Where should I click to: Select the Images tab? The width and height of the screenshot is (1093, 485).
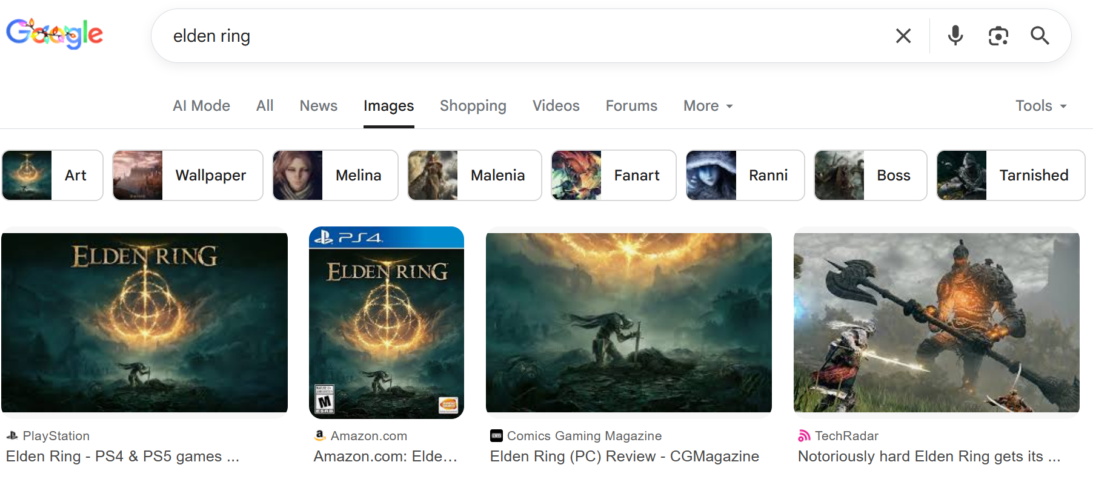(x=389, y=107)
